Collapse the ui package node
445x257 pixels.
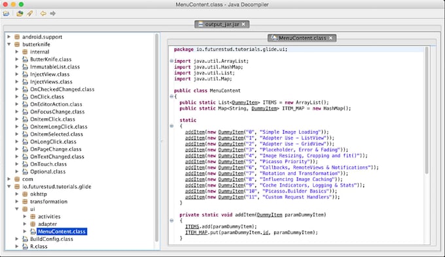[17, 209]
